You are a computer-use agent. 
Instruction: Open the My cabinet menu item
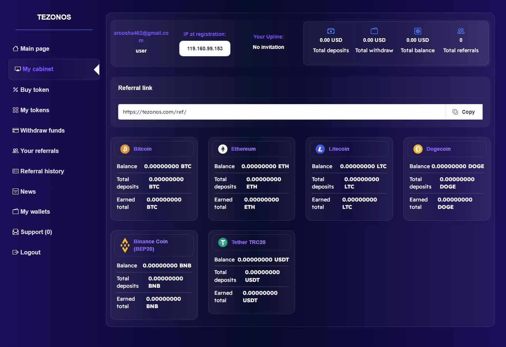pos(54,69)
